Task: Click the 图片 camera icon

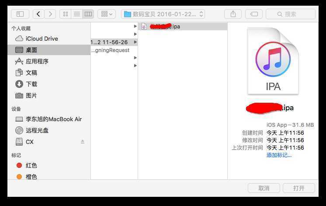Action: tap(19, 95)
